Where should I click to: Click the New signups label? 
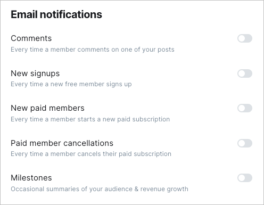[35, 73]
